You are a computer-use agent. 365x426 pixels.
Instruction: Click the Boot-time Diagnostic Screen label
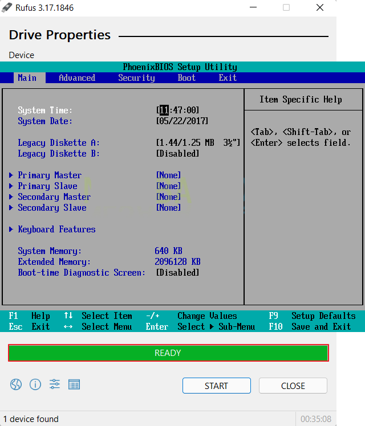(x=82, y=273)
